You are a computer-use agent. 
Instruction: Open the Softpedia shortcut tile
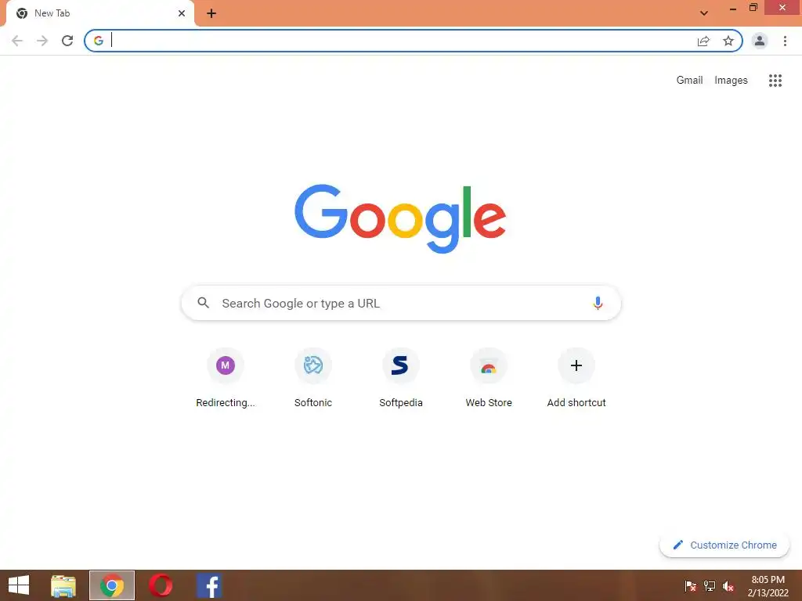400,378
